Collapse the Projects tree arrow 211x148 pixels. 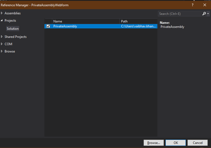[x=2, y=21]
